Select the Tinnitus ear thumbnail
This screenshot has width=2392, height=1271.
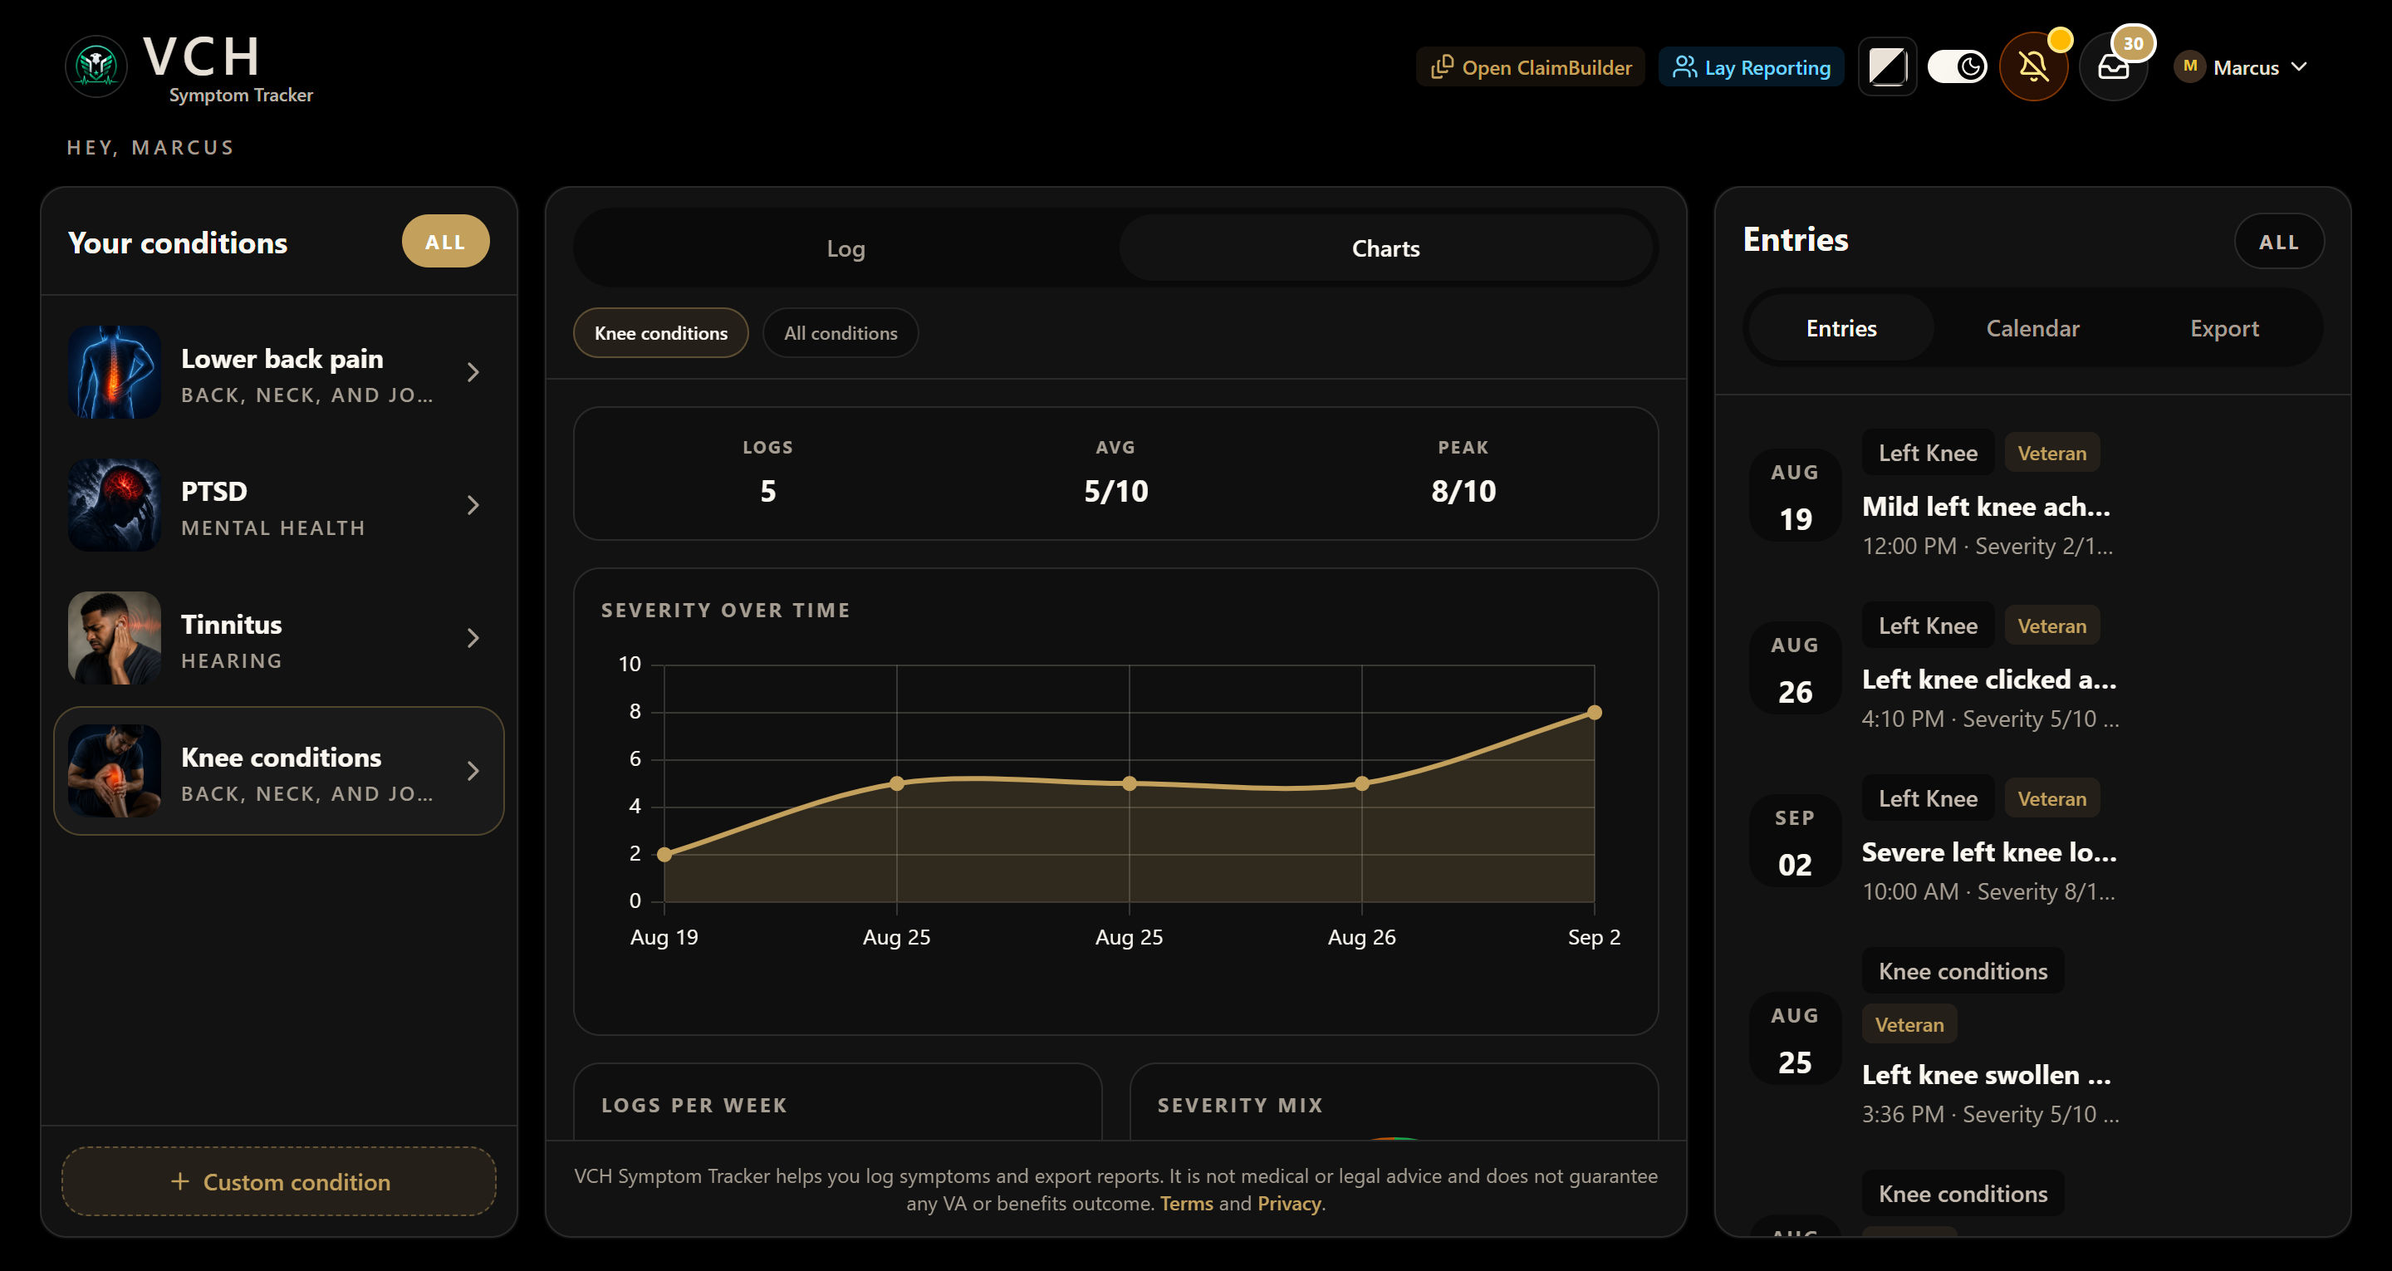tap(115, 637)
